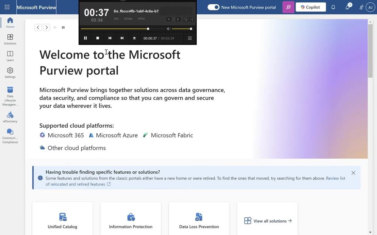
Task: Toggle repeat mode in media player
Action: 186,19
